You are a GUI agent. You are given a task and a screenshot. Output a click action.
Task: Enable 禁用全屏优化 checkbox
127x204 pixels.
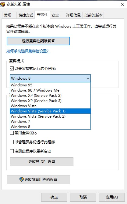pyautogui.click(x=12, y=133)
